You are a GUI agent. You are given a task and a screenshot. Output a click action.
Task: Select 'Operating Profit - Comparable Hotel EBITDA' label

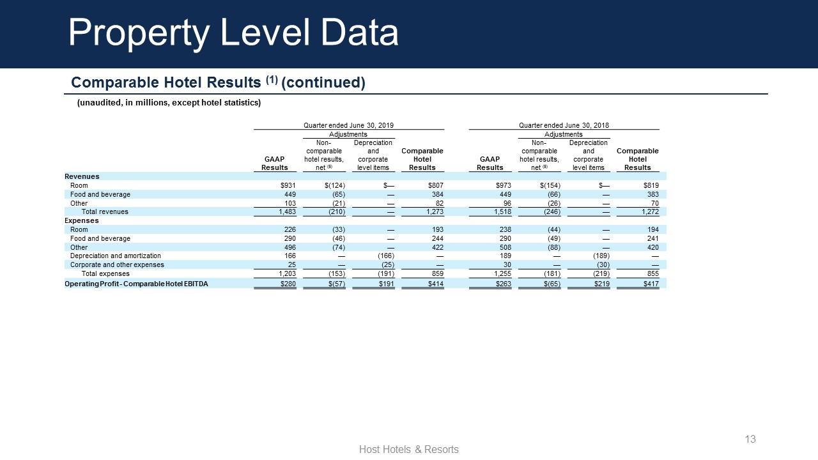pyautogui.click(x=136, y=284)
